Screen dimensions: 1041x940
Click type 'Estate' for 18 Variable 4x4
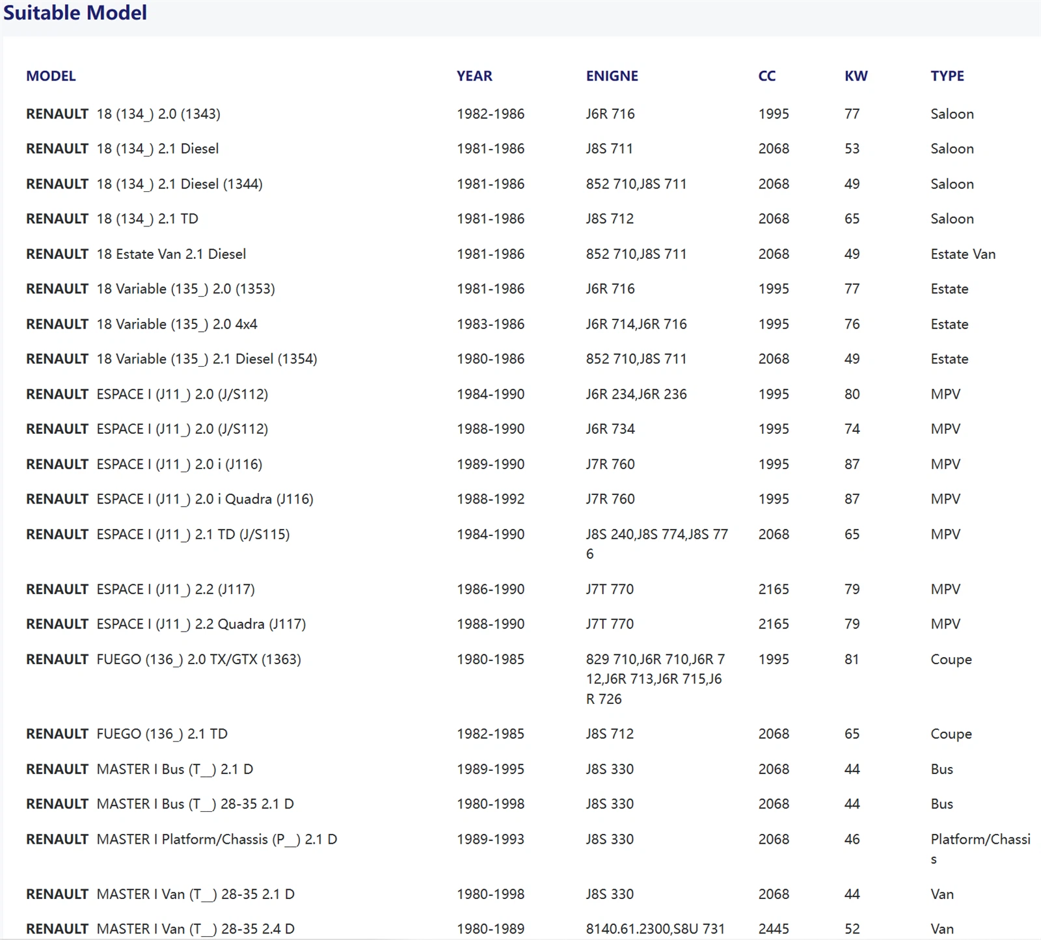pos(949,324)
